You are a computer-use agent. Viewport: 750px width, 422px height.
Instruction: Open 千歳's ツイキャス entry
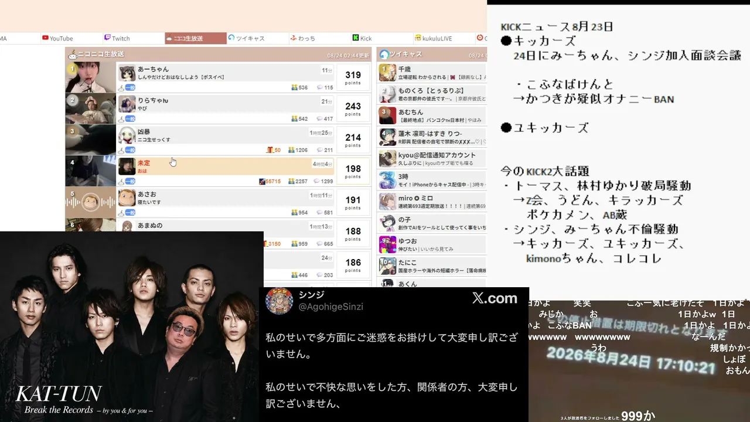pos(432,73)
